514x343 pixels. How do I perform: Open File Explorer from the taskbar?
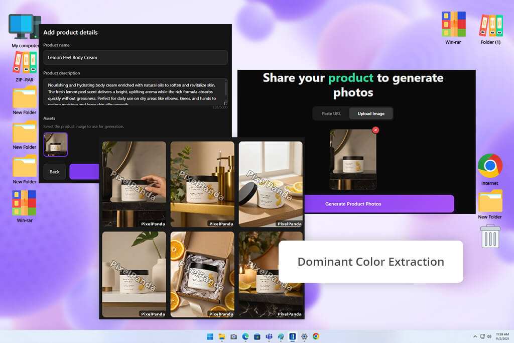(222, 336)
